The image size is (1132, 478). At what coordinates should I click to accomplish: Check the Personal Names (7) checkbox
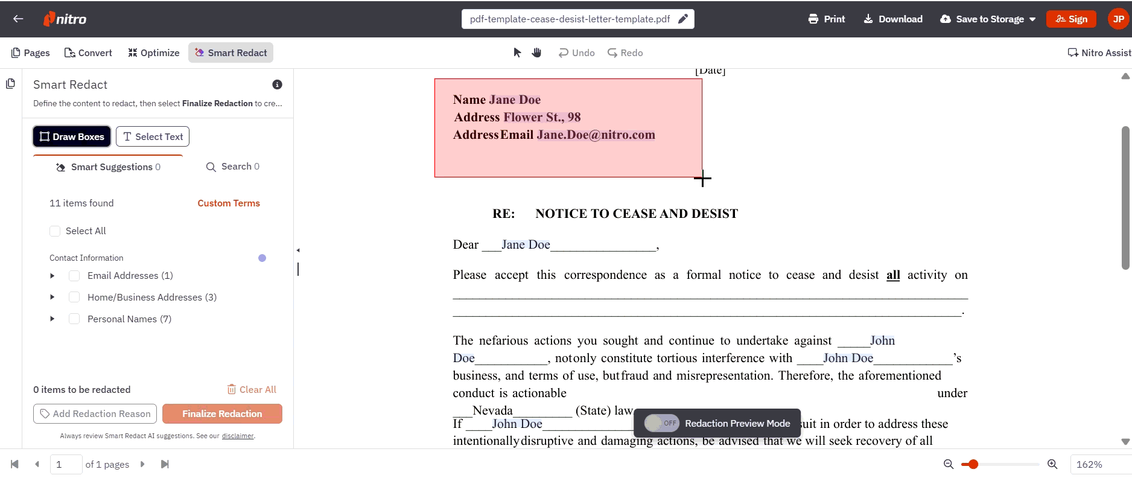pos(74,319)
